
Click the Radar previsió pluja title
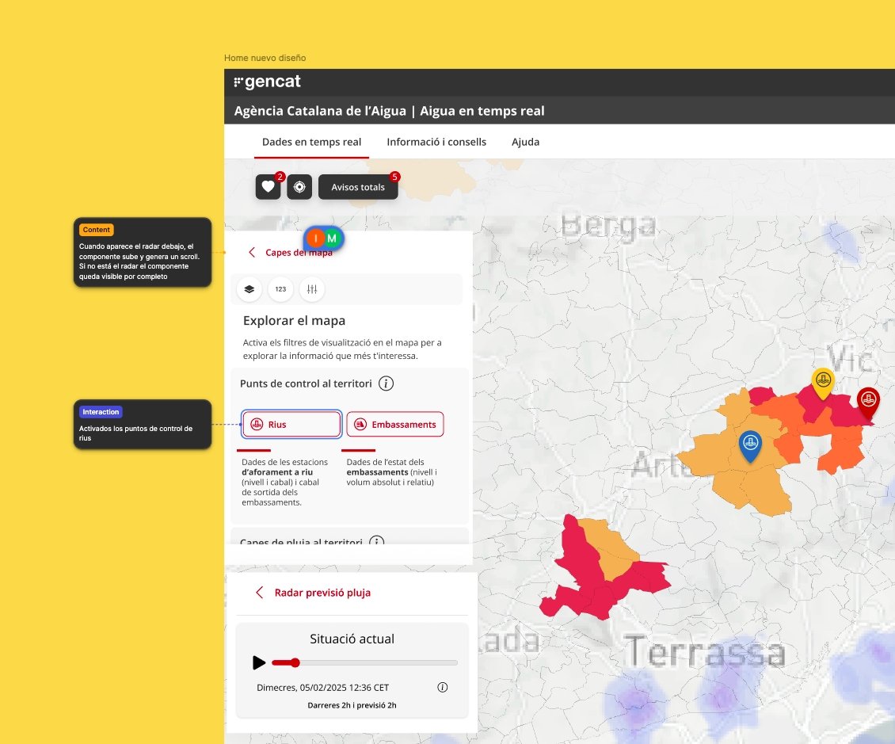[322, 593]
